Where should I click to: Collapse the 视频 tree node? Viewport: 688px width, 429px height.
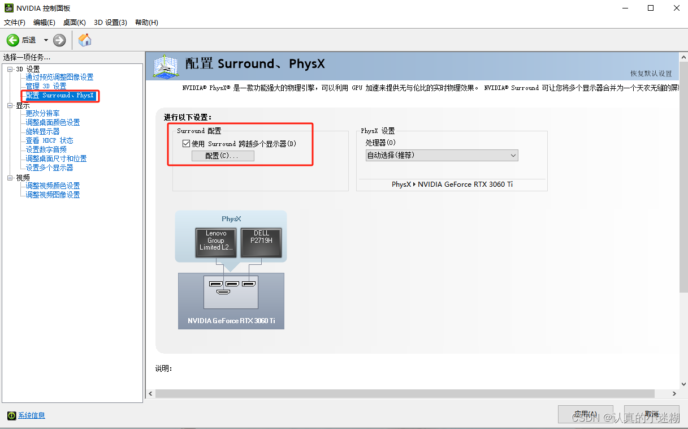click(10, 178)
